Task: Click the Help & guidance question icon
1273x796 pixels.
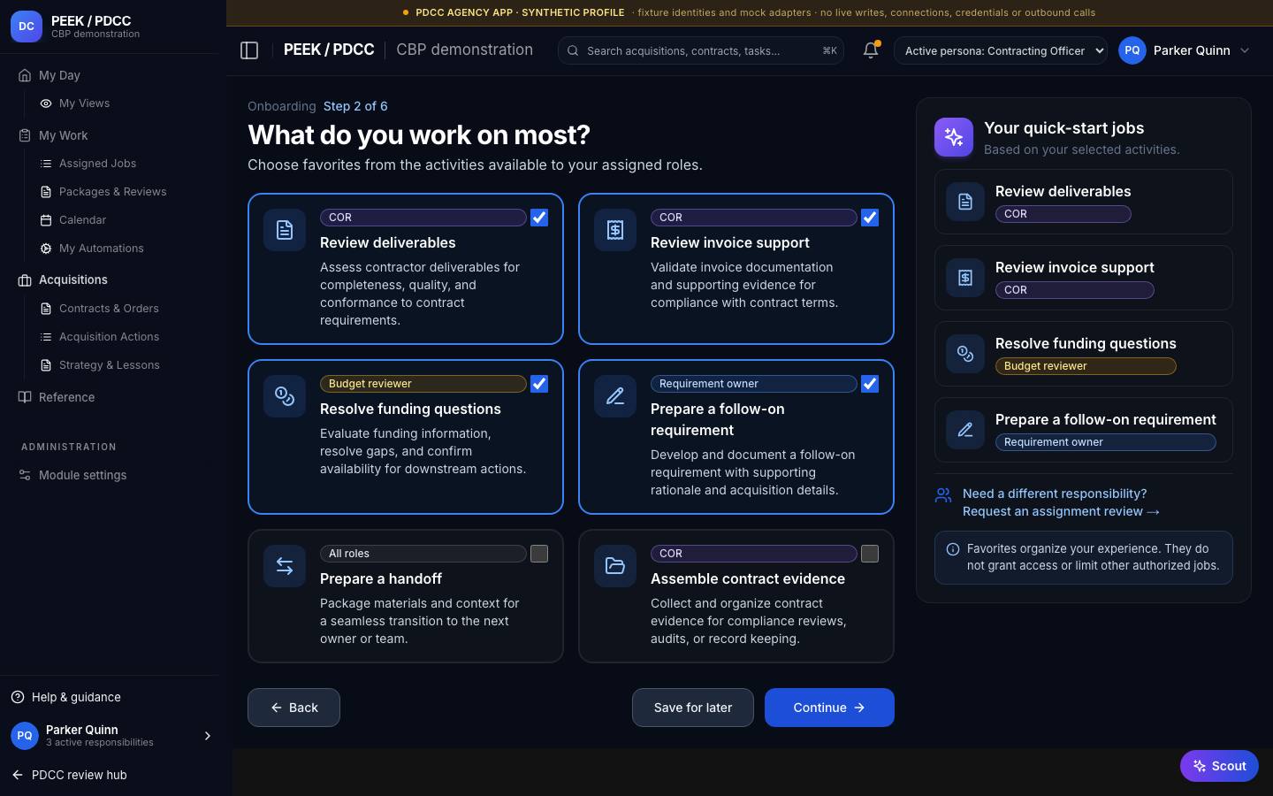Action: 18,697
